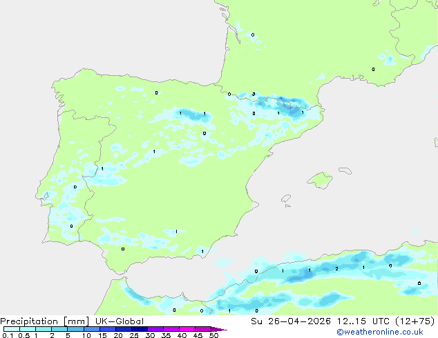The height and width of the screenshot is (338, 438).
Task: Click Ibiza island outline on the map
Action: [286, 199]
